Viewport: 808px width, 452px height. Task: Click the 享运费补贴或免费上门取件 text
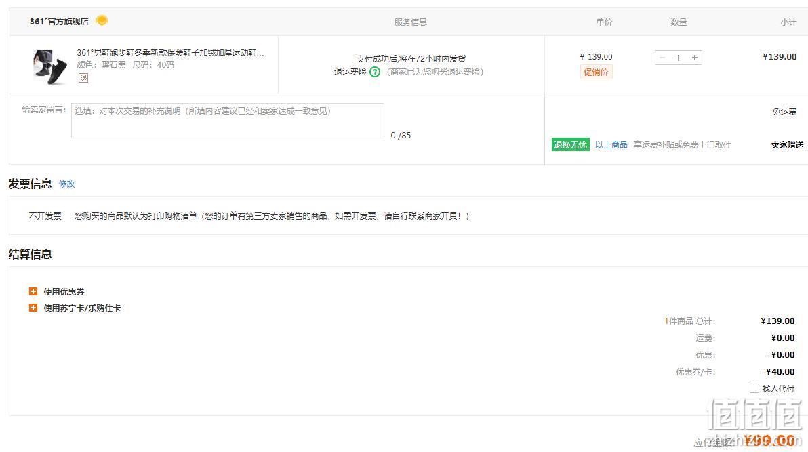point(683,145)
